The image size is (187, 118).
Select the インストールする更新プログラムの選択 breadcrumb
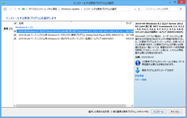click(100, 9)
